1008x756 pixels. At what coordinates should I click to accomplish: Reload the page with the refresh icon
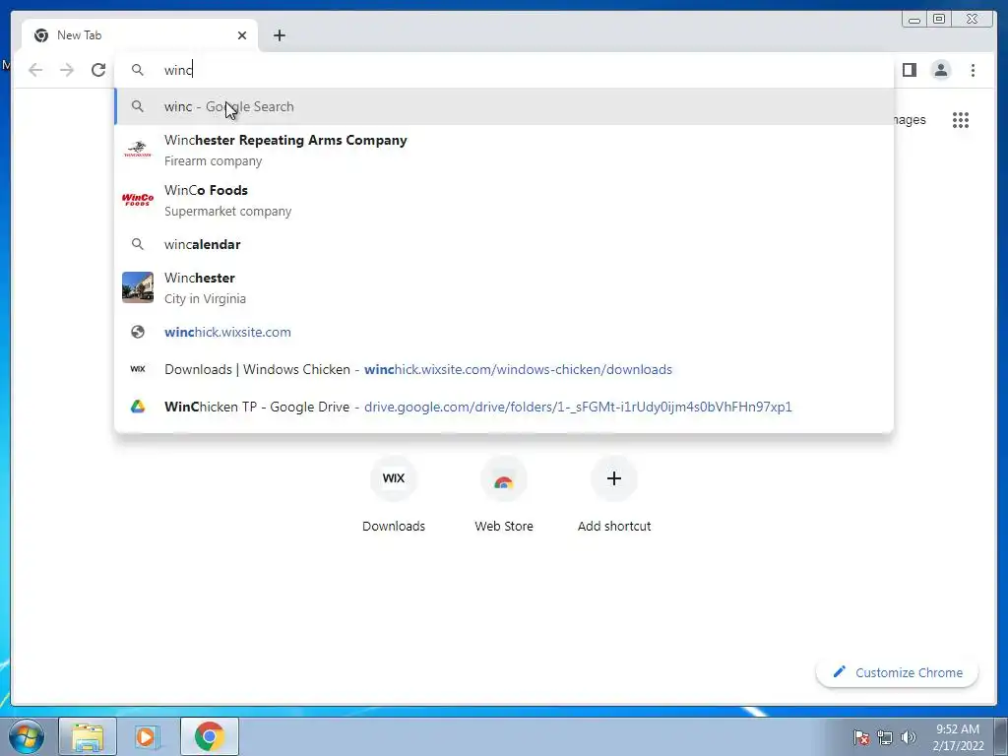pos(98,70)
